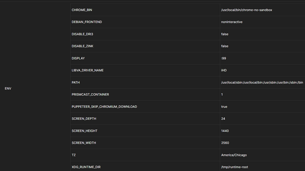The image size is (305, 171).
Task: Click the PATH variable name
Action: 76,83
